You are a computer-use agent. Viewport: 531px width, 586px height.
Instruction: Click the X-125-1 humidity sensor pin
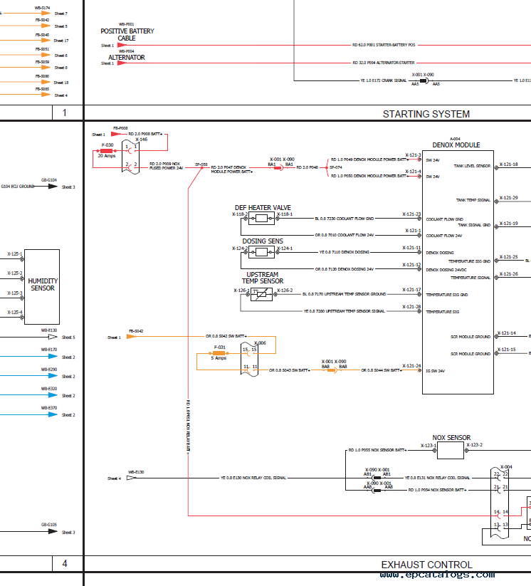point(22,258)
